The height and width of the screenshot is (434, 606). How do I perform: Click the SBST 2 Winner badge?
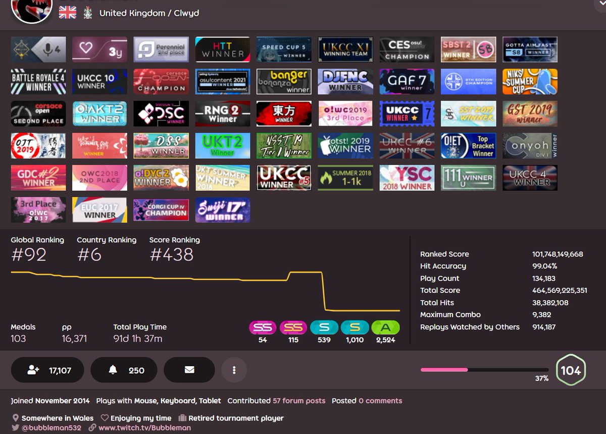tap(468, 50)
